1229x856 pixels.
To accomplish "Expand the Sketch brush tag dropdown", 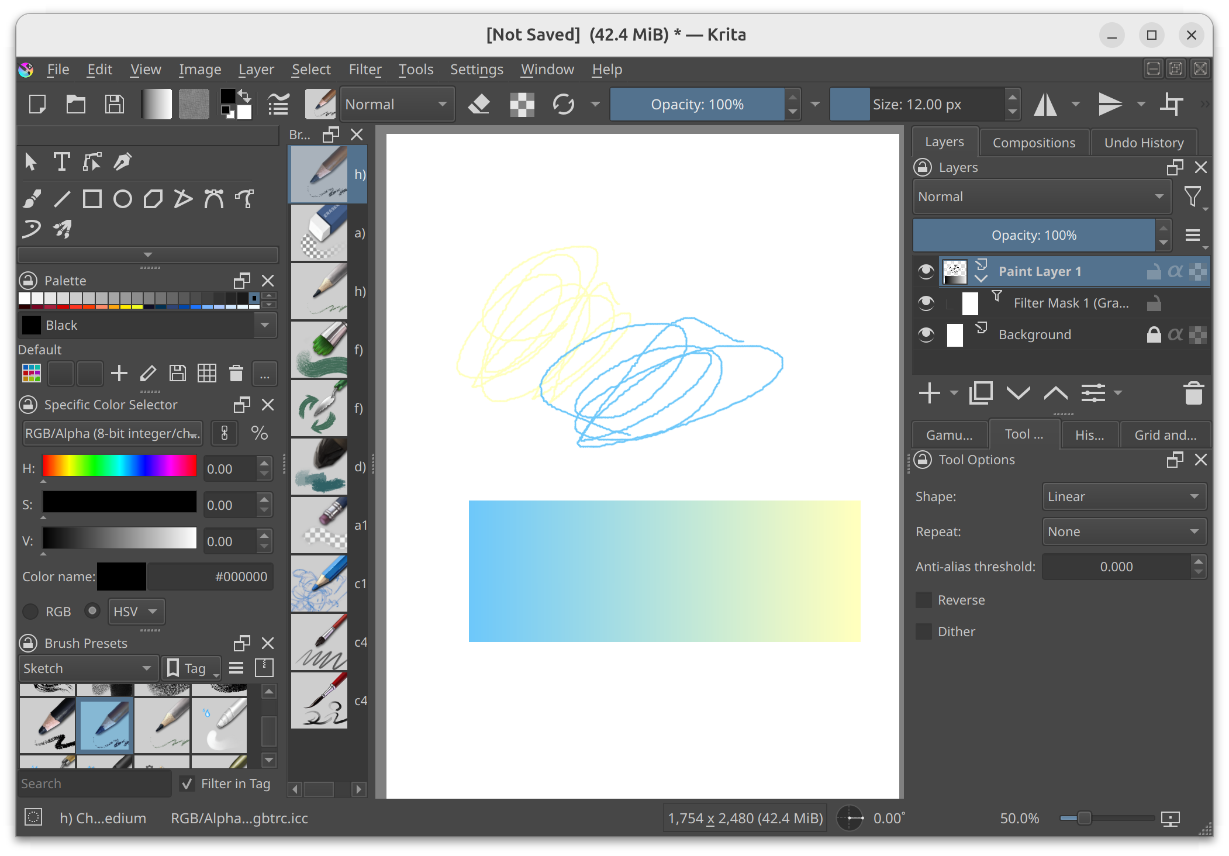I will click(88, 668).
